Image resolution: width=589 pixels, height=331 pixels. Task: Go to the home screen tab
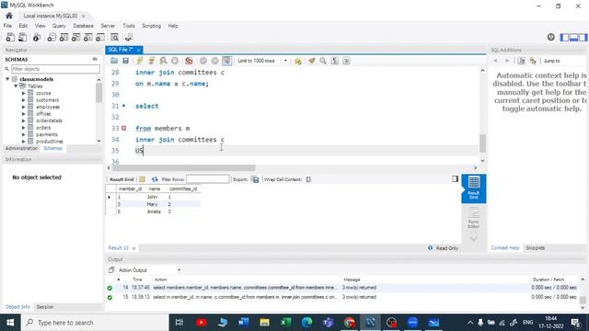[x=9, y=16]
